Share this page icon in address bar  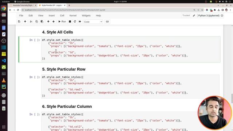(198, 10)
